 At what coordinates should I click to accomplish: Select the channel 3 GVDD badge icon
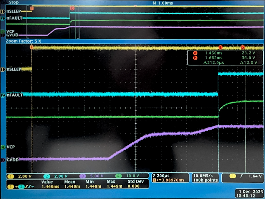point(3,160)
